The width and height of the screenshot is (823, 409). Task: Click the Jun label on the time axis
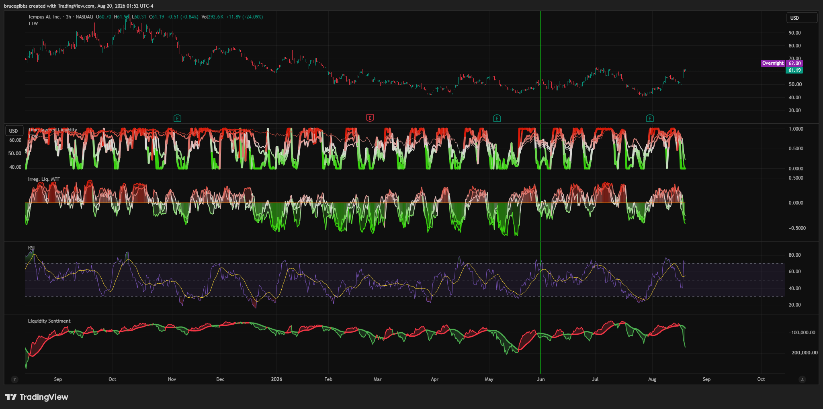pyautogui.click(x=541, y=379)
